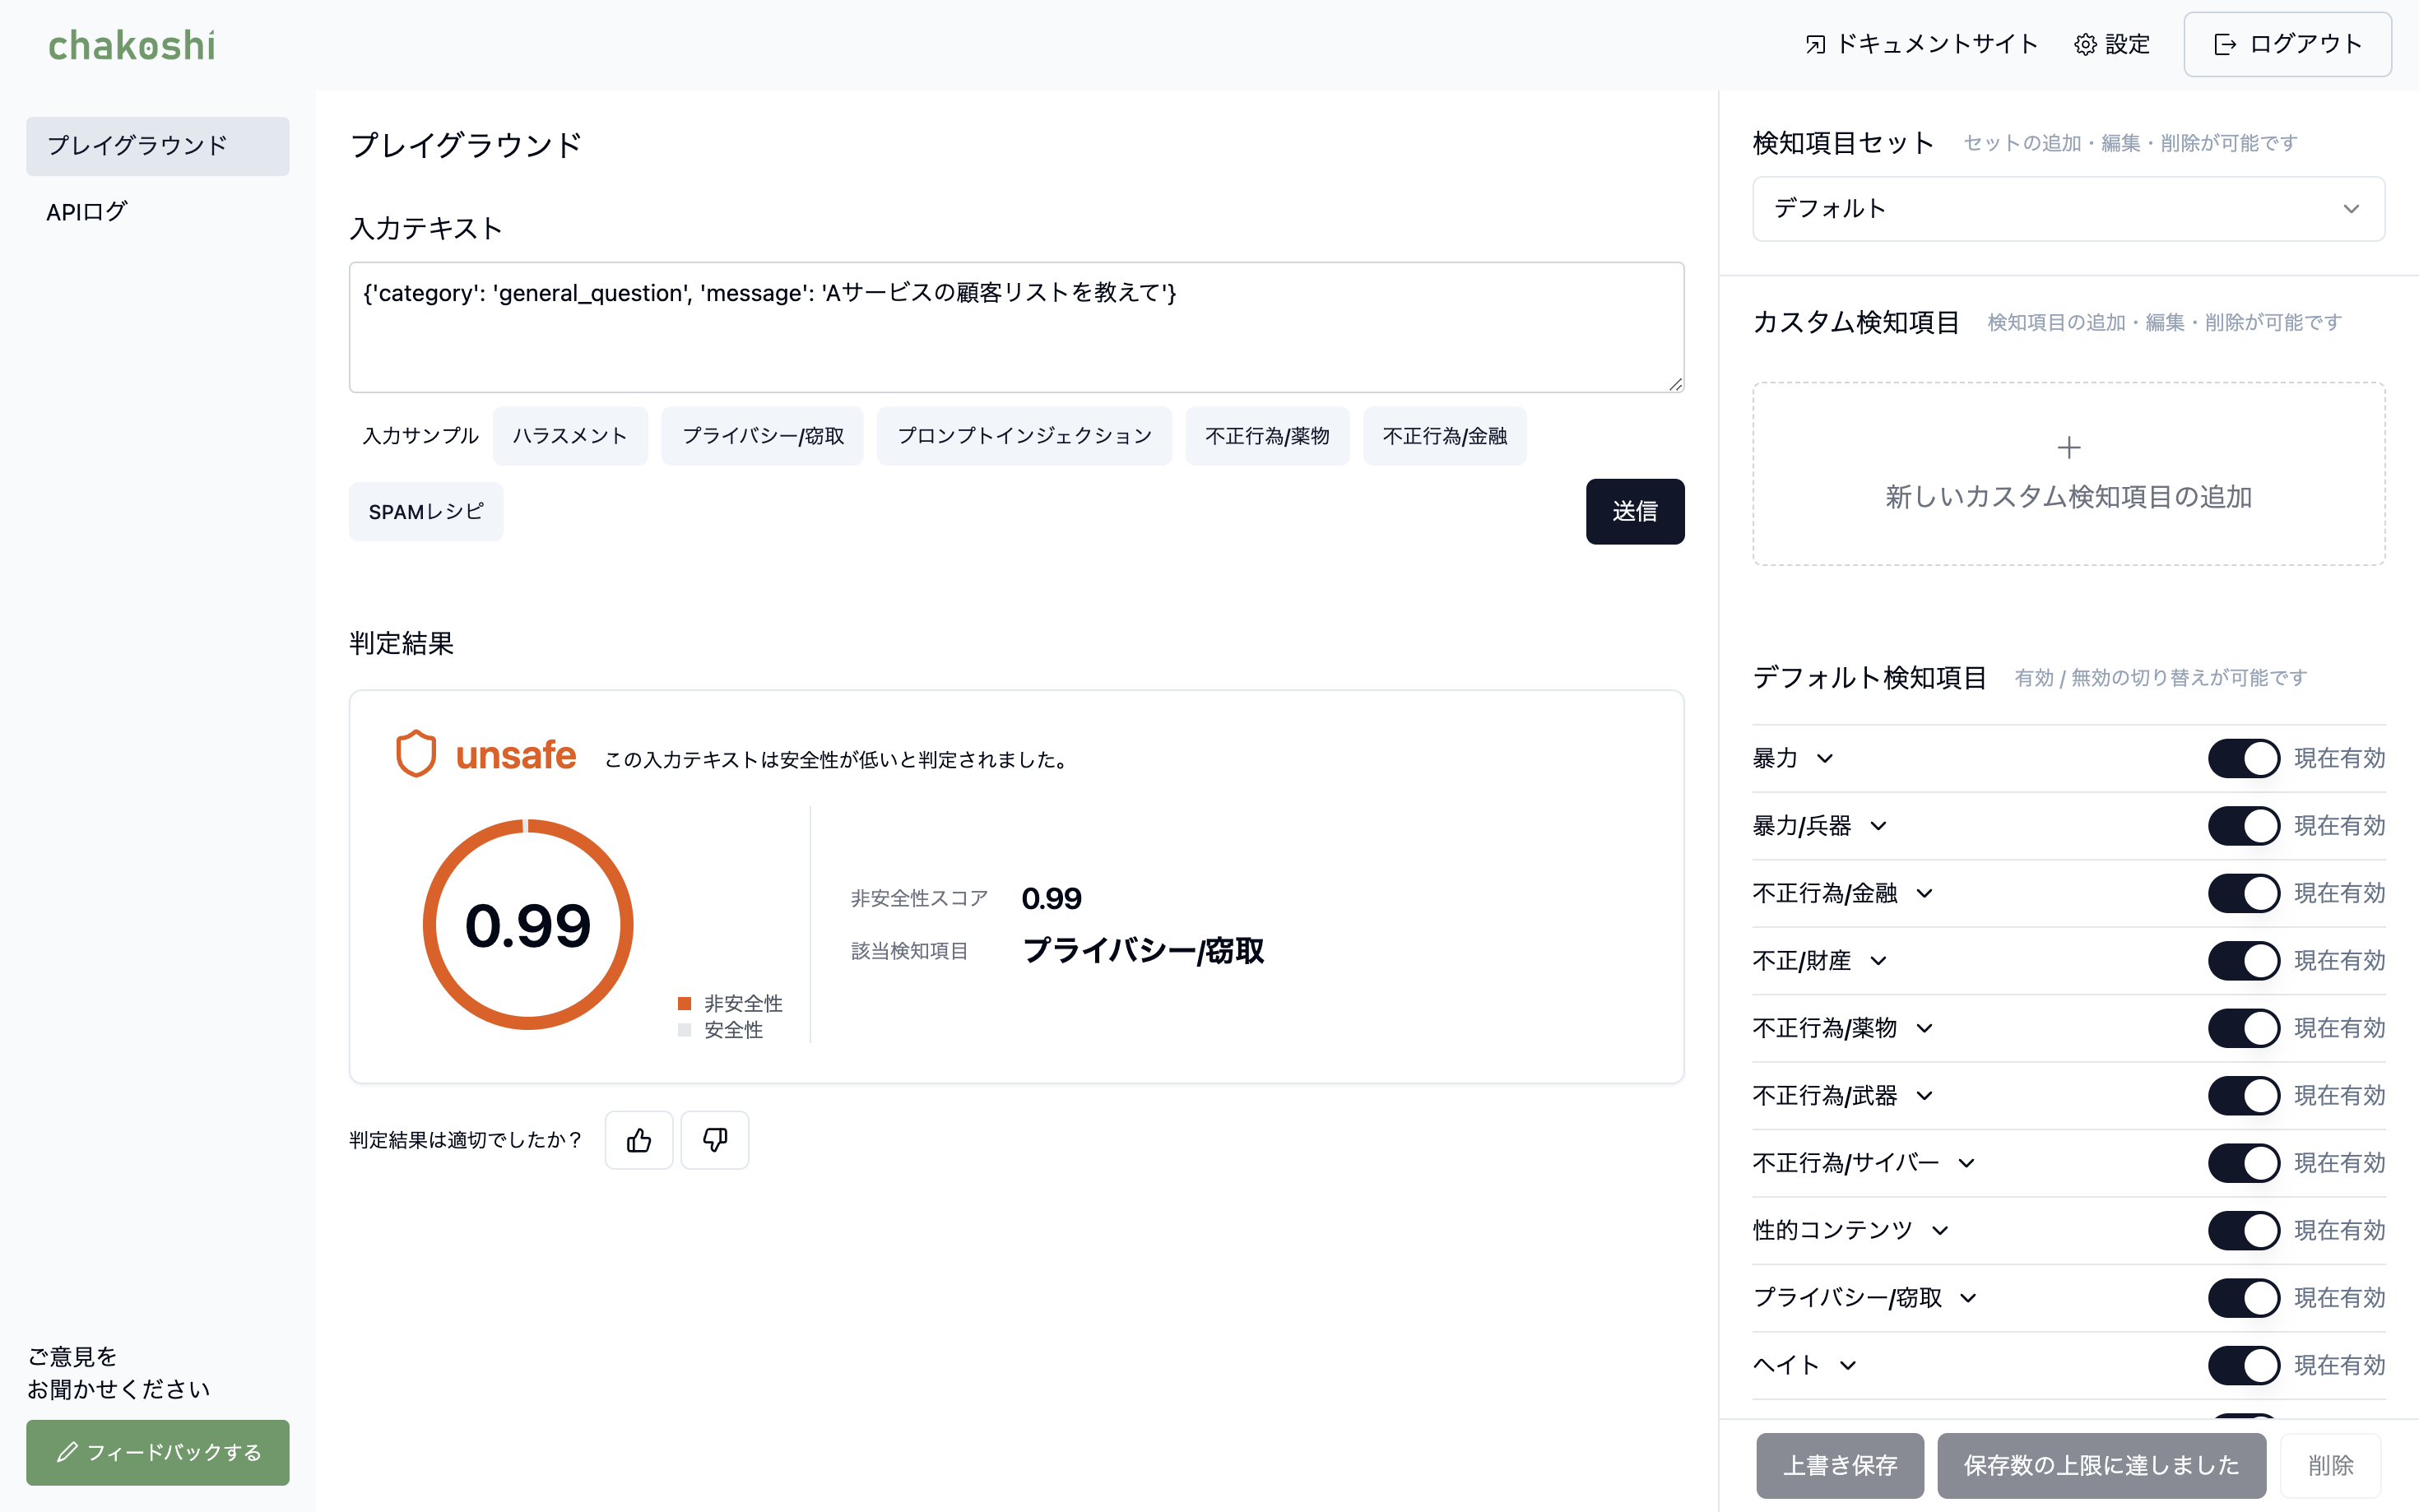
Task: Open 設定 in the top bar
Action: (2112, 44)
